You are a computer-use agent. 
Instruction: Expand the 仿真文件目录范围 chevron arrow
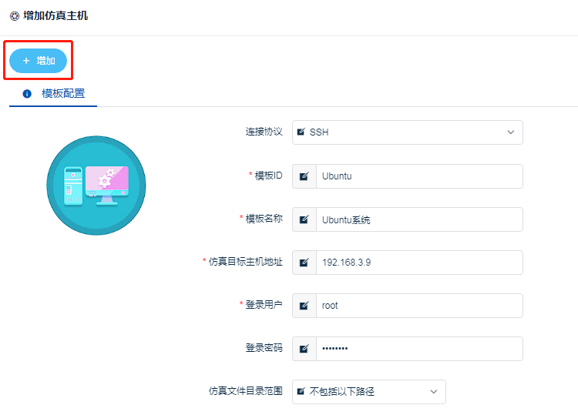(x=433, y=392)
